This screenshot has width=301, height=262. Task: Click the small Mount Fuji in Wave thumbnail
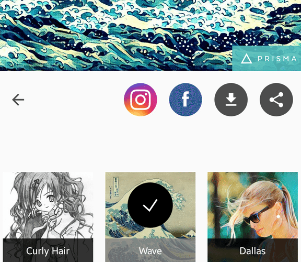coord(189,233)
